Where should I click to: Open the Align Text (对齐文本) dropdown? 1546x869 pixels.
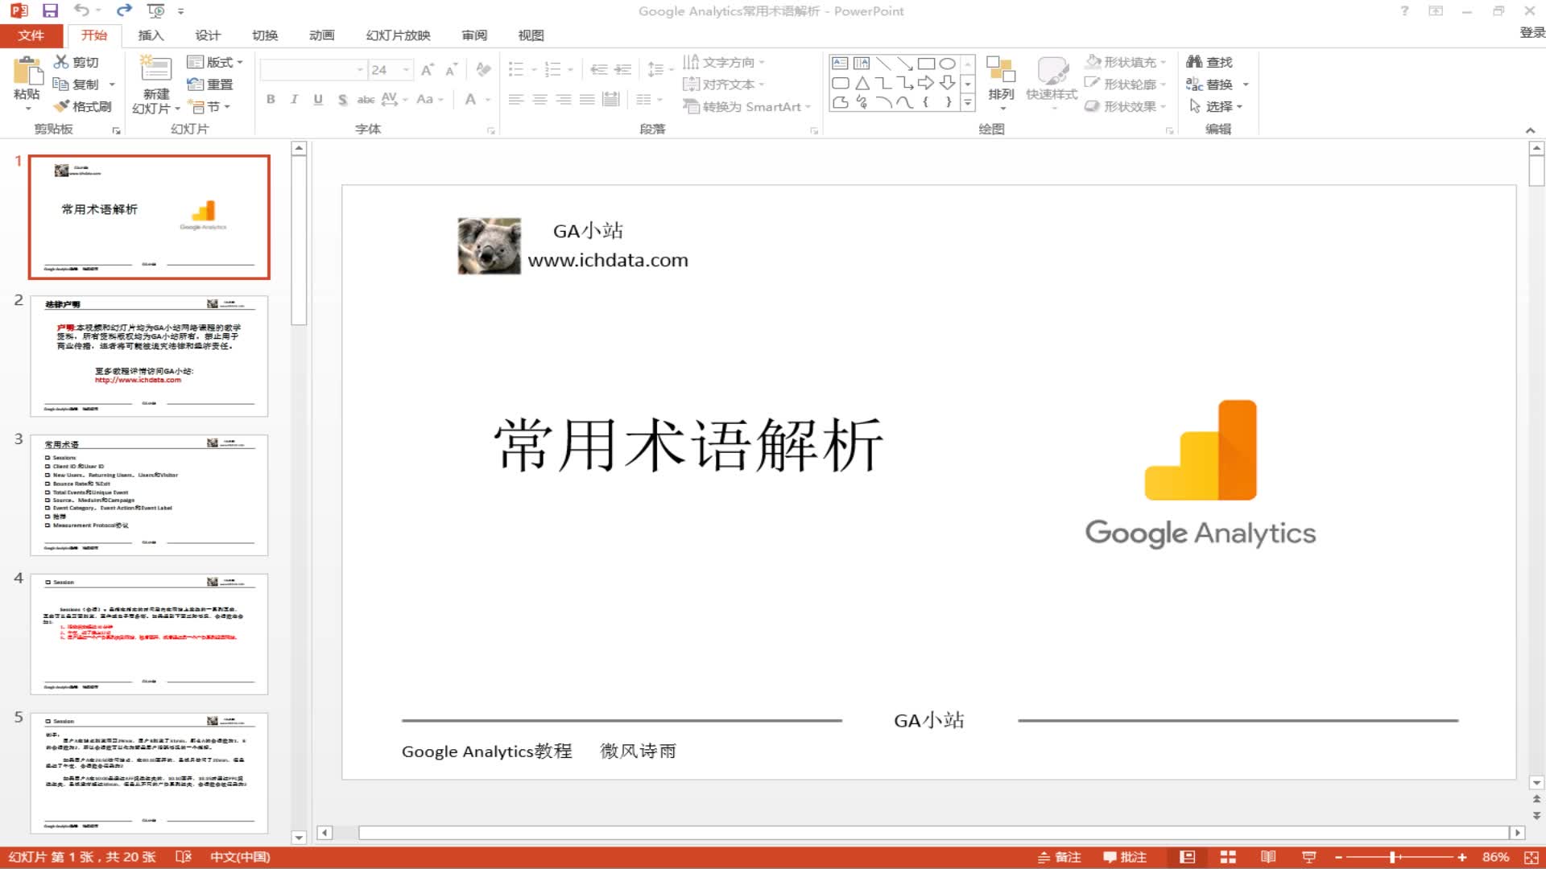[723, 84]
